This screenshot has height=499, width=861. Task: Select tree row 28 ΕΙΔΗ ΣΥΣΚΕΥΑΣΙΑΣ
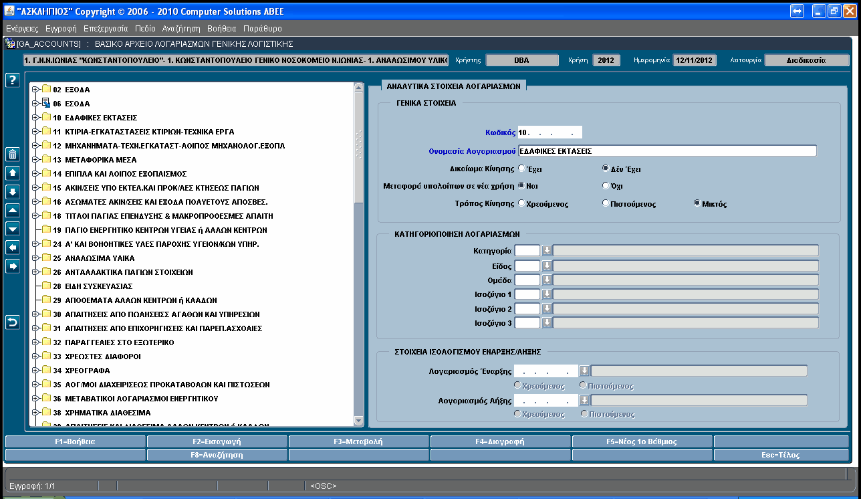[x=92, y=286]
